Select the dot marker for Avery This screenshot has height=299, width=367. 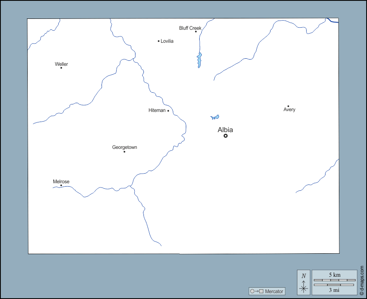[x=288, y=106]
